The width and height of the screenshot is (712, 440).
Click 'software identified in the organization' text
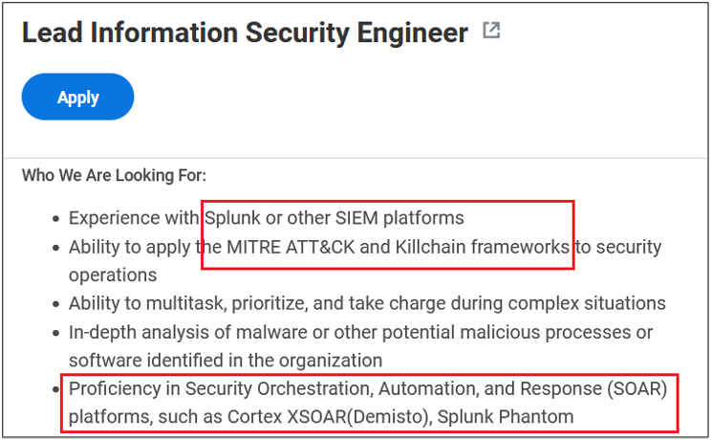226,361
